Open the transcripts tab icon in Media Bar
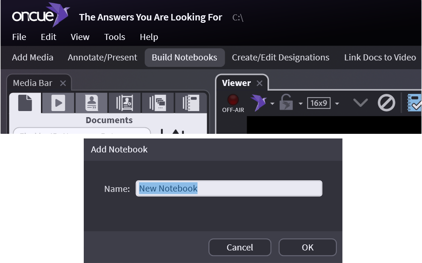The height and width of the screenshot is (263, 422). click(91, 103)
